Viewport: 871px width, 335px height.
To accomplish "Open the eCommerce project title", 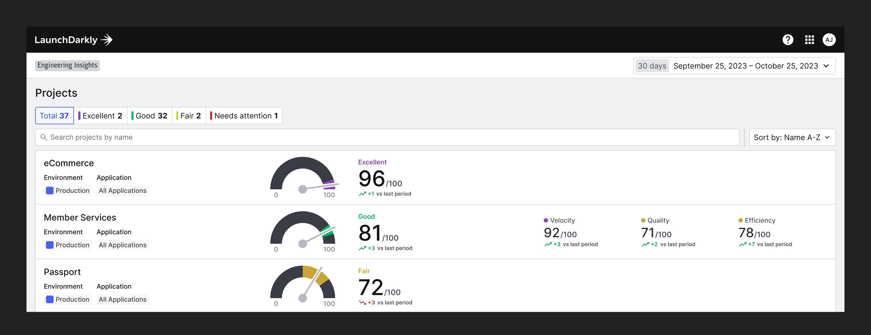I will [x=69, y=163].
